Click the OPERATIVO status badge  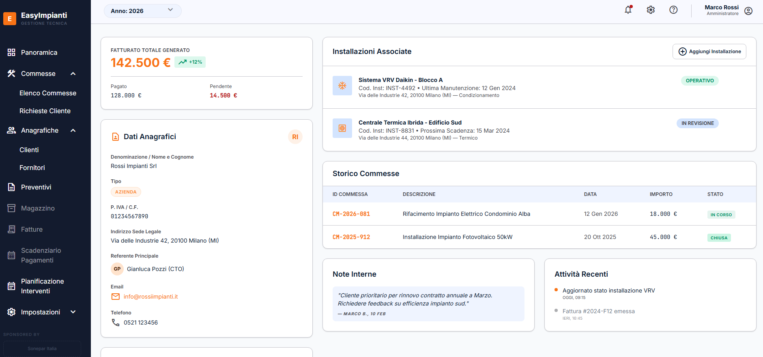700,81
